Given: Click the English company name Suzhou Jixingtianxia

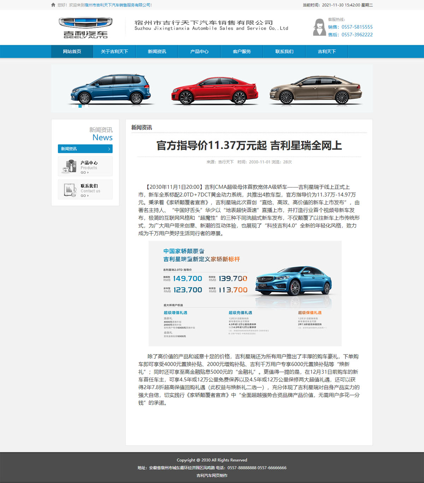Looking at the screenshot, I should pos(211,28).
